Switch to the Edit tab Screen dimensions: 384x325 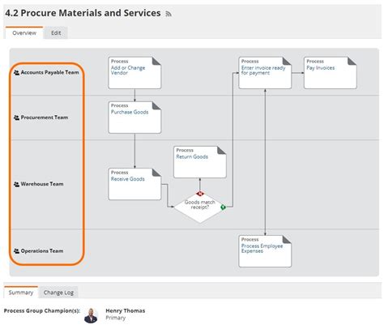pos(56,33)
